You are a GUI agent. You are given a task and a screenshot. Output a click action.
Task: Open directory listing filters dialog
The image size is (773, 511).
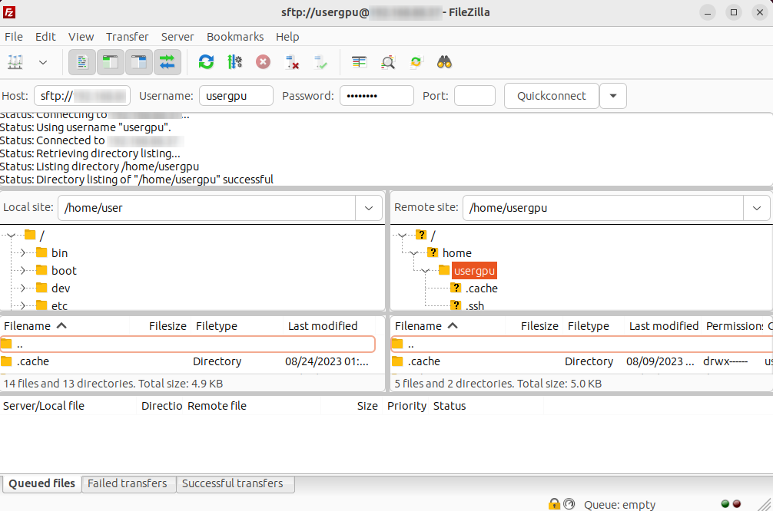(x=359, y=62)
